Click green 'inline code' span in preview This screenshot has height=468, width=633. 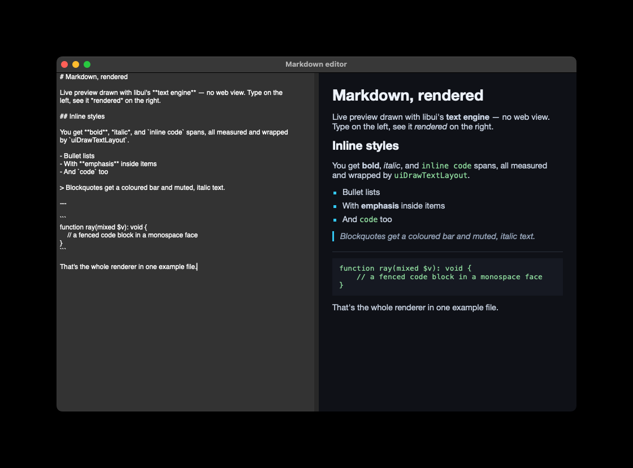pos(446,166)
